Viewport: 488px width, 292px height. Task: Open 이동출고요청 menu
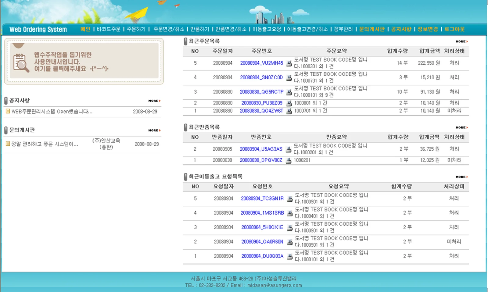(267, 29)
